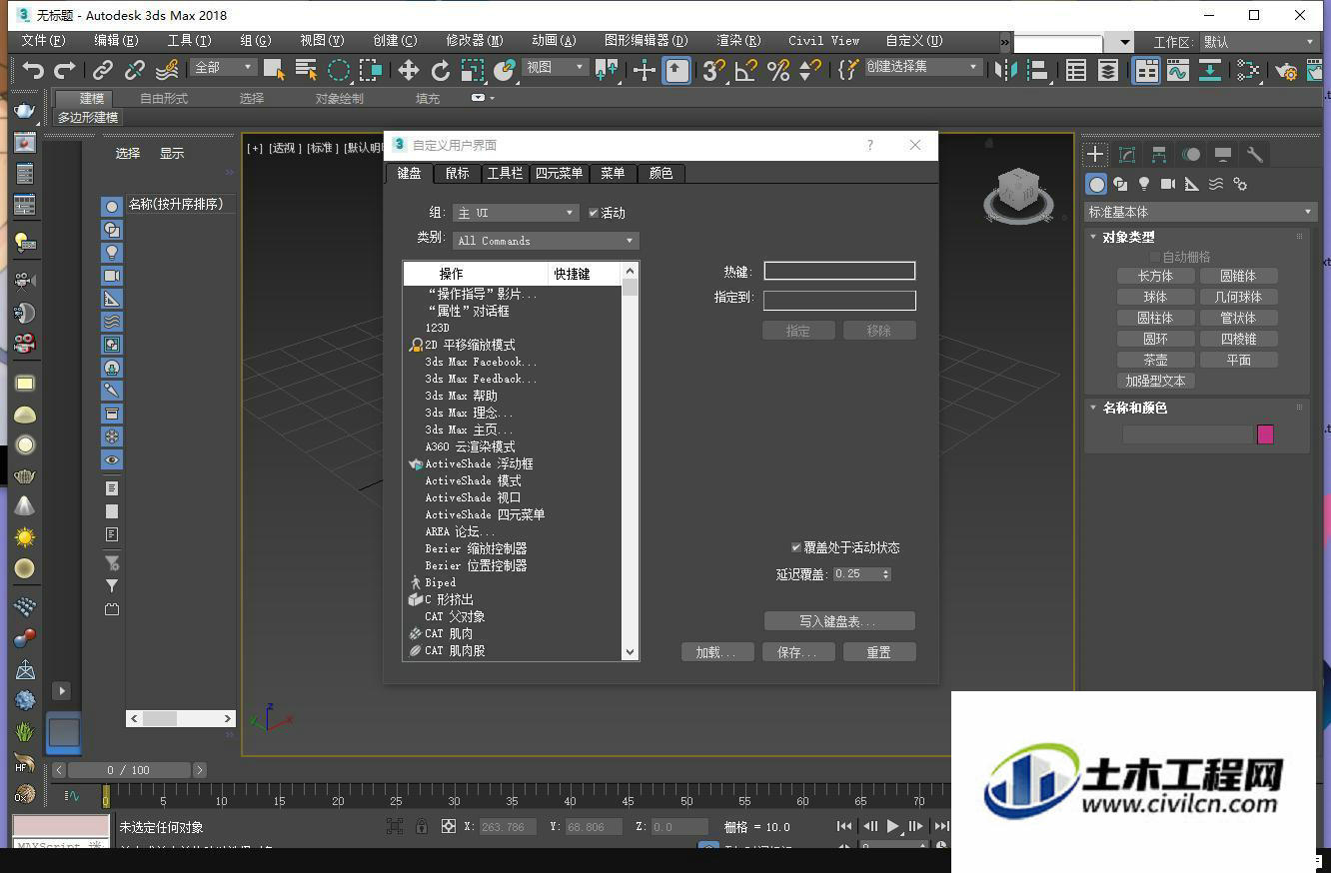1331x873 pixels.
Task: Click the action list scroll-down arrow
Action: [x=630, y=651]
